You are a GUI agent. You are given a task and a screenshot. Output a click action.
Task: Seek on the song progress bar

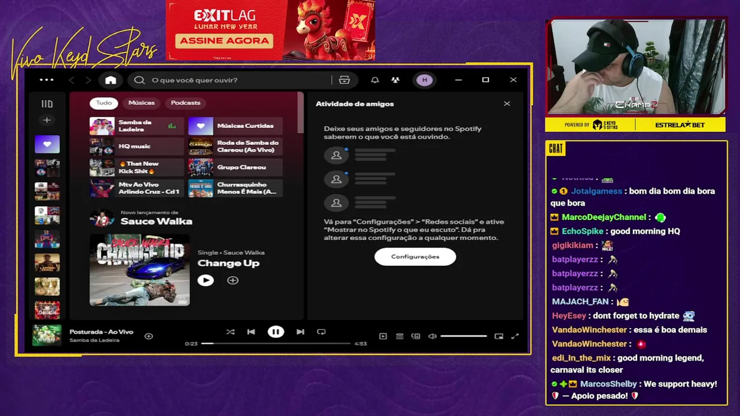pyautogui.click(x=276, y=343)
